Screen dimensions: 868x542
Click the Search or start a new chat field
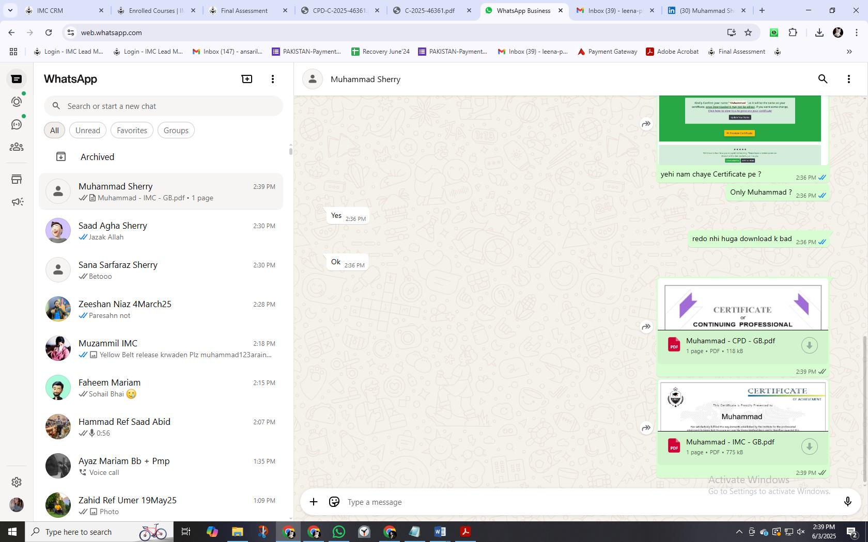click(163, 106)
